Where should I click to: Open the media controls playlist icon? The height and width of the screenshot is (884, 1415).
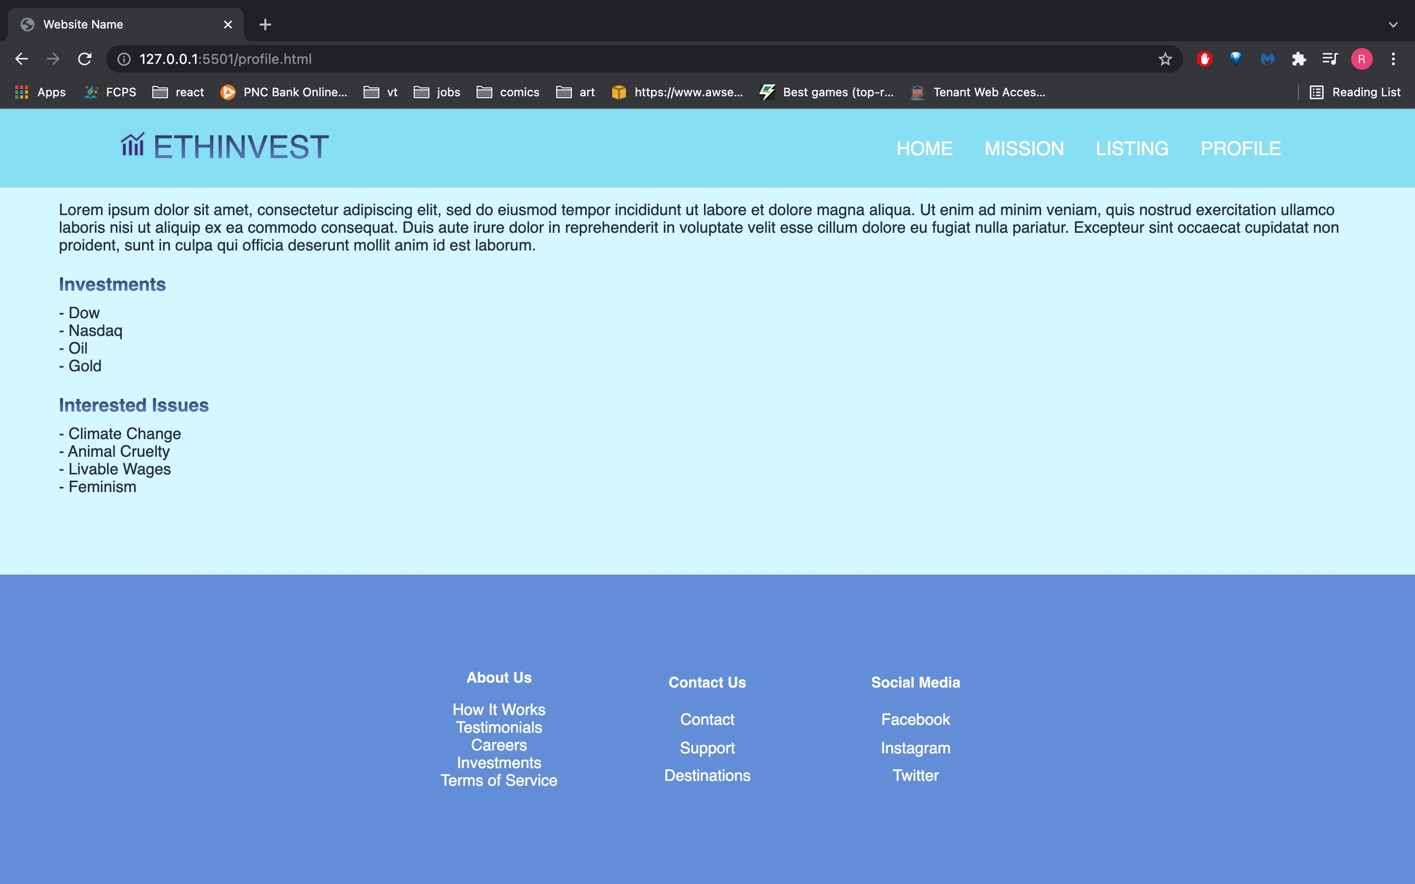(1330, 59)
